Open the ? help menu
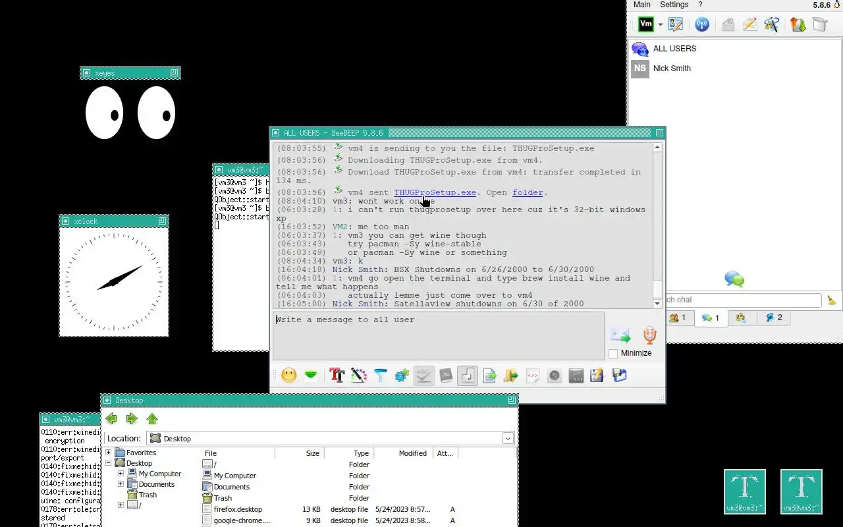This screenshot has height=527, width=843. point(700,5)
